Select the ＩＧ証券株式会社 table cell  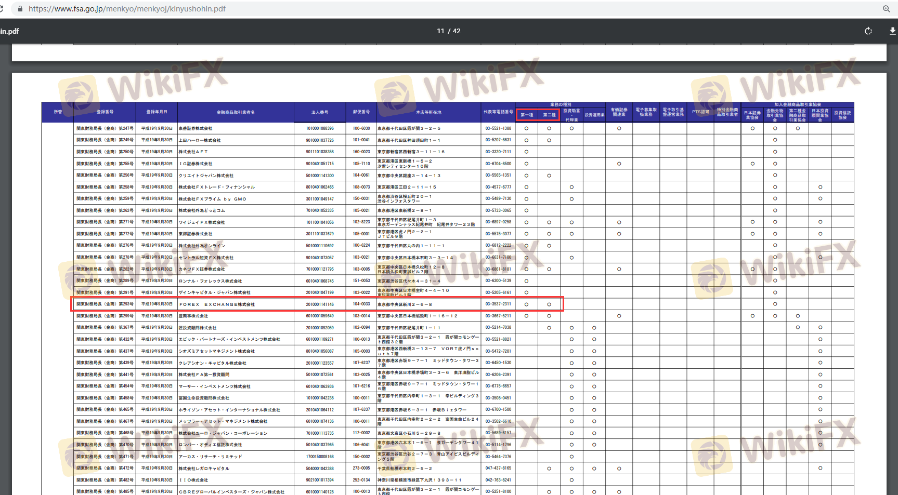(196, 164)
